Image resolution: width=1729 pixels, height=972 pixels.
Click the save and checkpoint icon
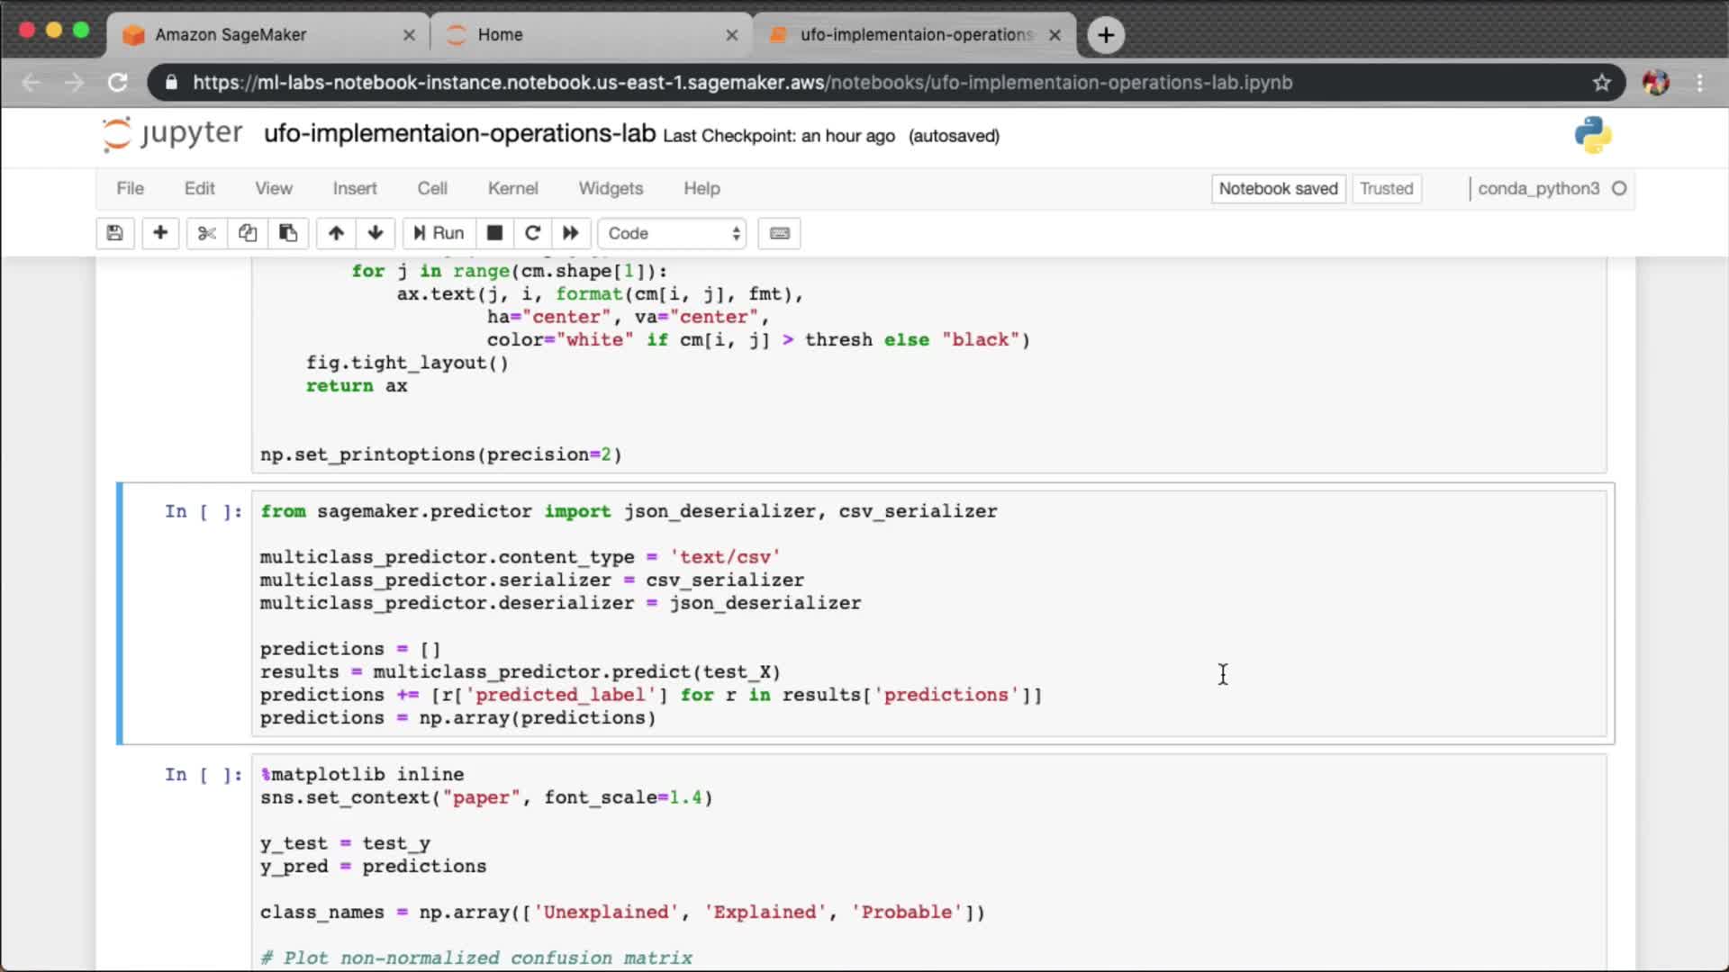point(114,233)
